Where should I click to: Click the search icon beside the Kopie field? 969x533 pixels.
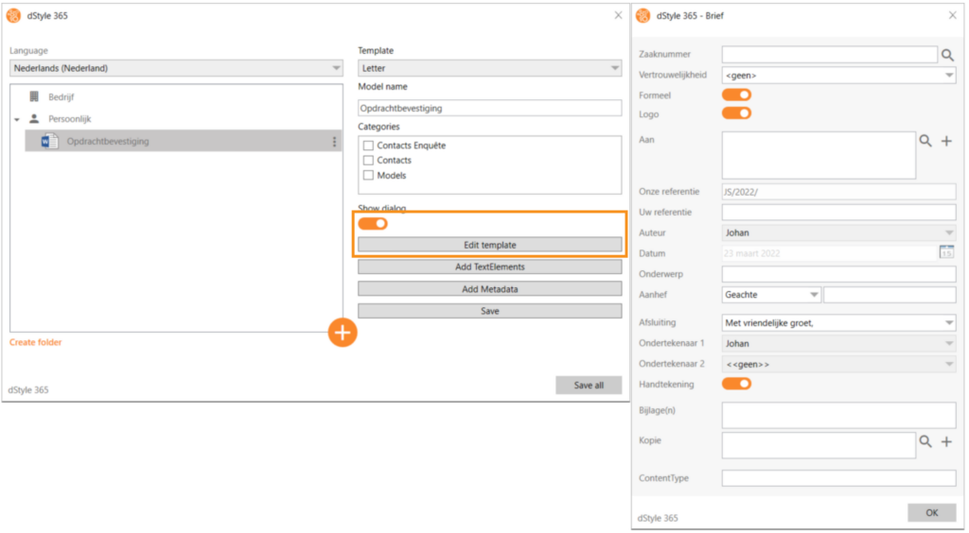(925, 441)
